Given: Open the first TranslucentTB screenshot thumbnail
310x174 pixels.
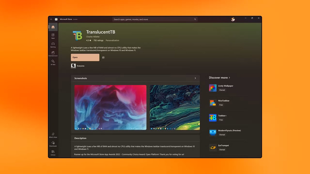Looking at the screenshot, I should click(110, 107).
